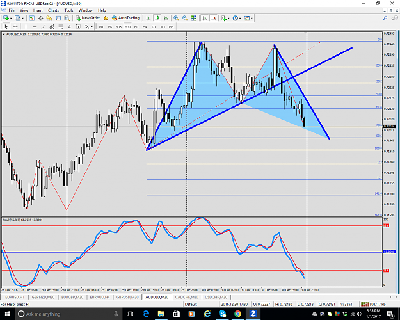Open the Profiles icon in toolbar
This screenshot has width=400, height=320.
pyautogui.click(x=17, y=18)
